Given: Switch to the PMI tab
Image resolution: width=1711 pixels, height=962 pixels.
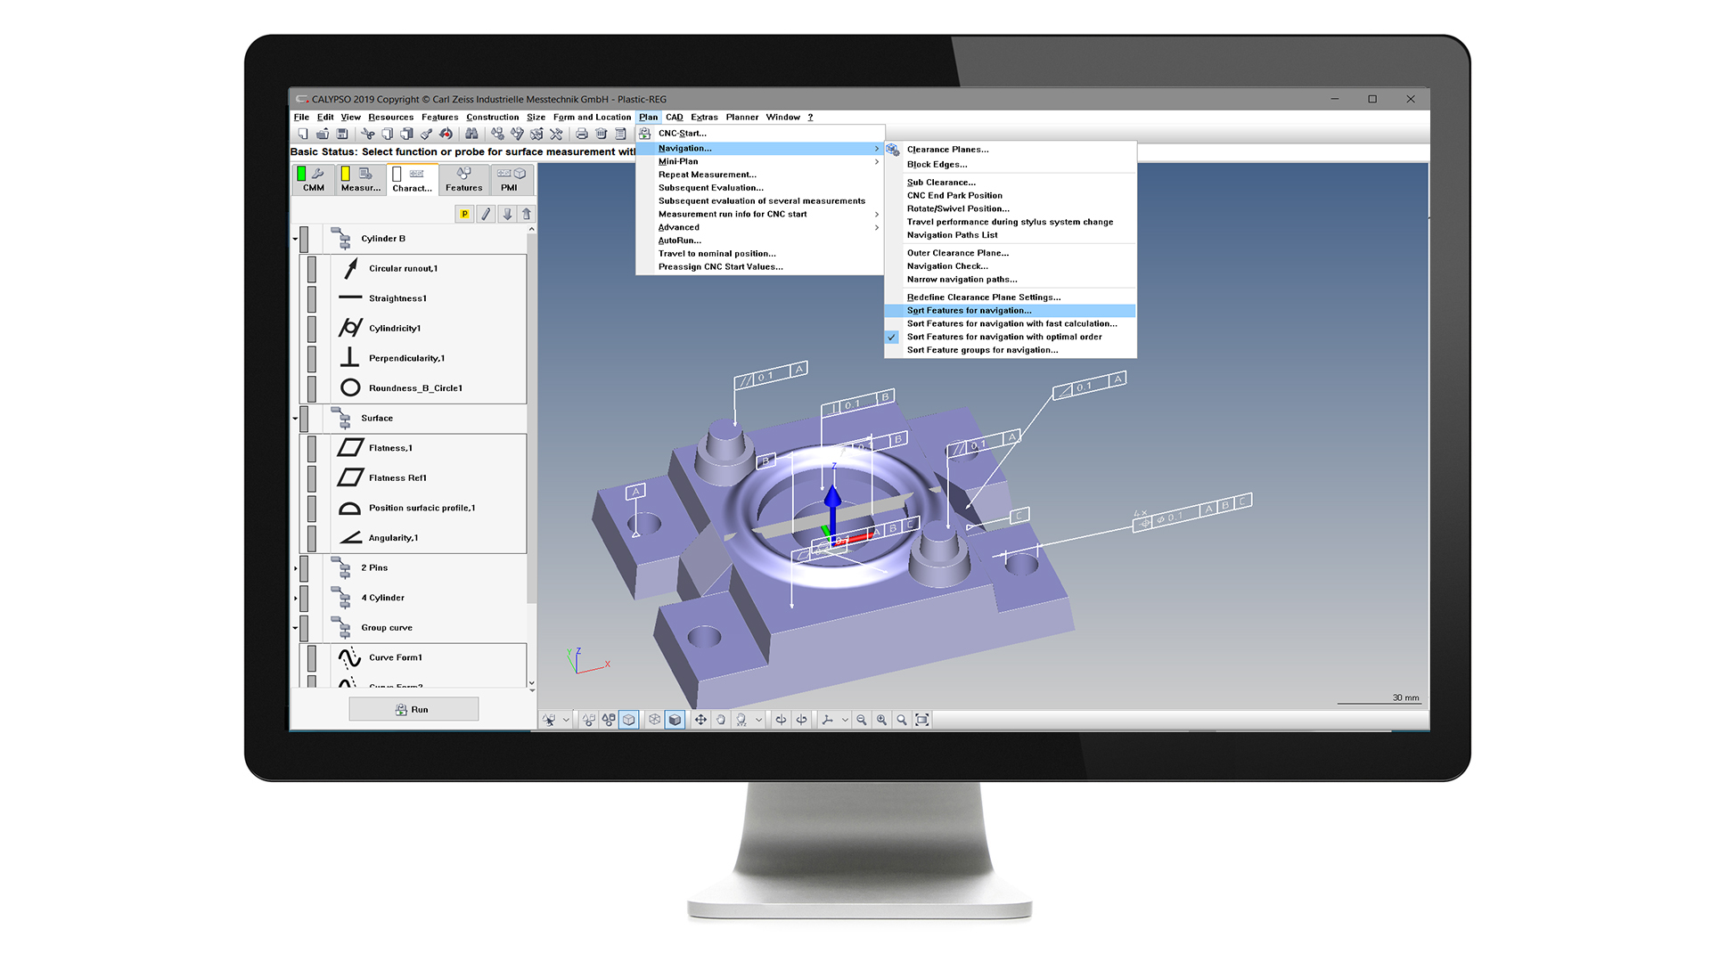Looking at the screenshot, I should point(512,179).
